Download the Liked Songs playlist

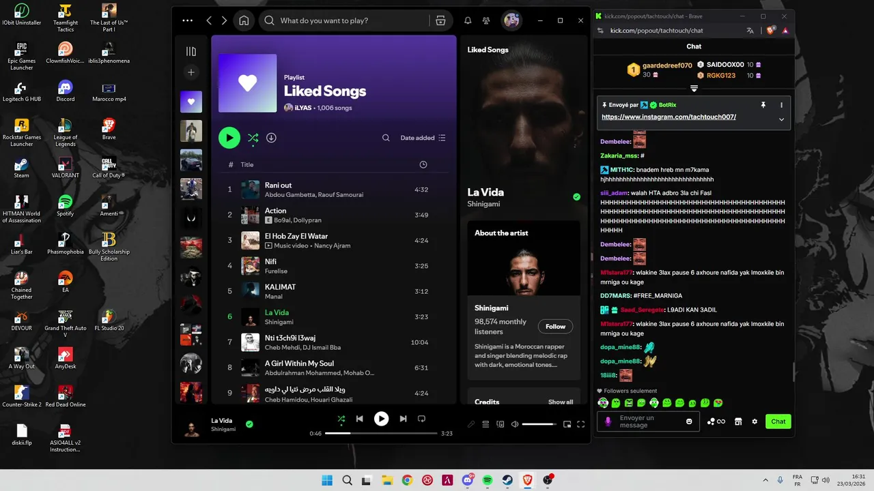271,138
